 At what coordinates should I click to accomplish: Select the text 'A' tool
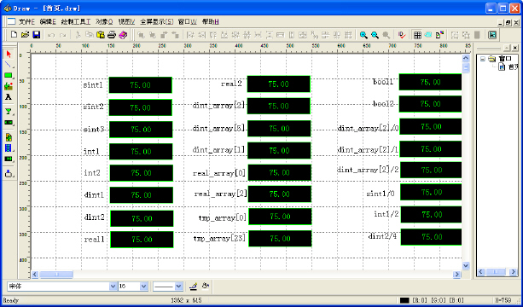(x=9, y=97)
